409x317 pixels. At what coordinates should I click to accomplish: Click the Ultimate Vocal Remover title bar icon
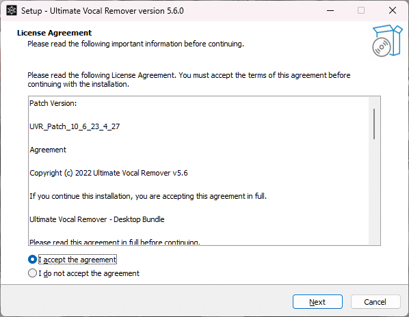point(12,11)
